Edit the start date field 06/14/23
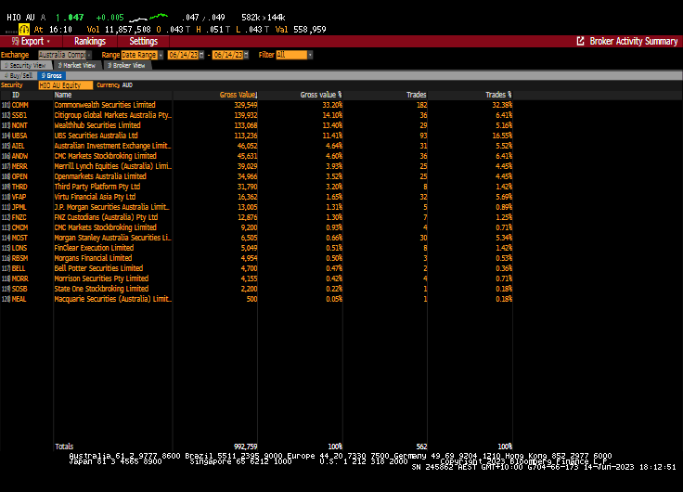Image resolution: width=683 pixels, height=492 pixels. click(x=184, y=55)
